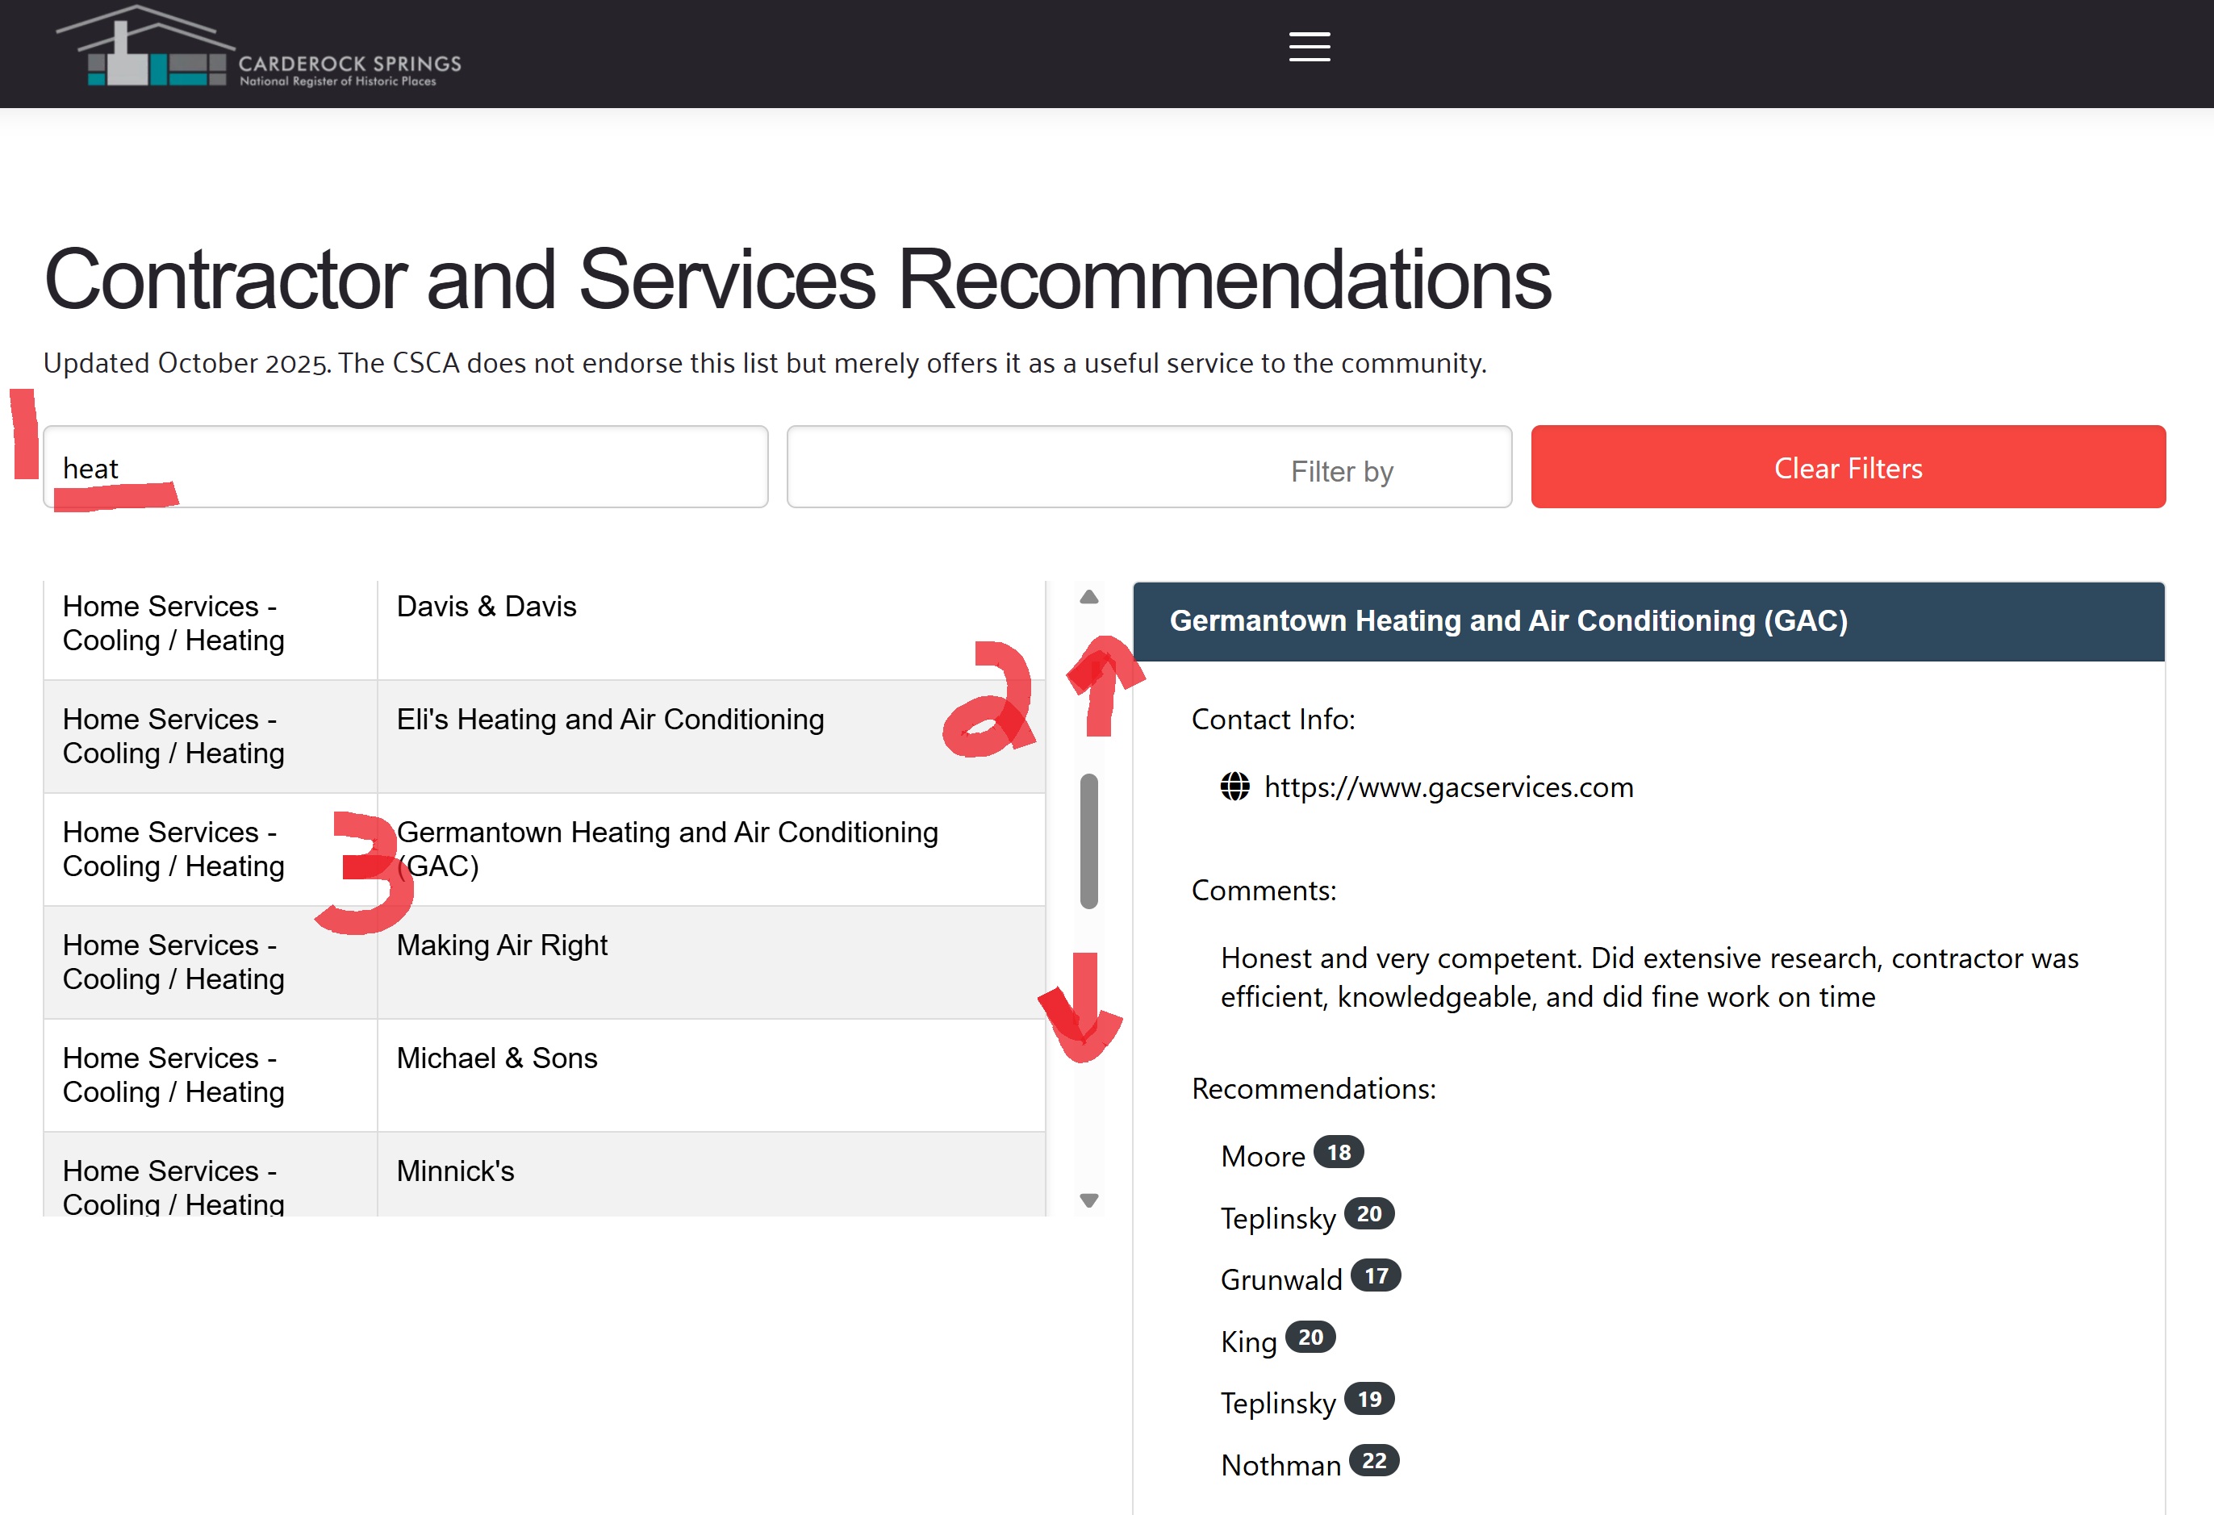Image resolution: width=2214 pixels, height=1515 pixels.
Task: Click the Grunwald recommendation badge 17
Action: (x=1375, y=1276)
